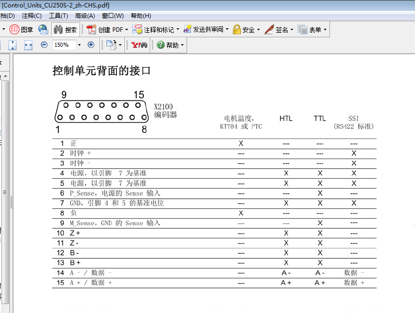Expand the Comment and Markup dropdown arrow
415x313 pixels.
click(x=178, y=29)
